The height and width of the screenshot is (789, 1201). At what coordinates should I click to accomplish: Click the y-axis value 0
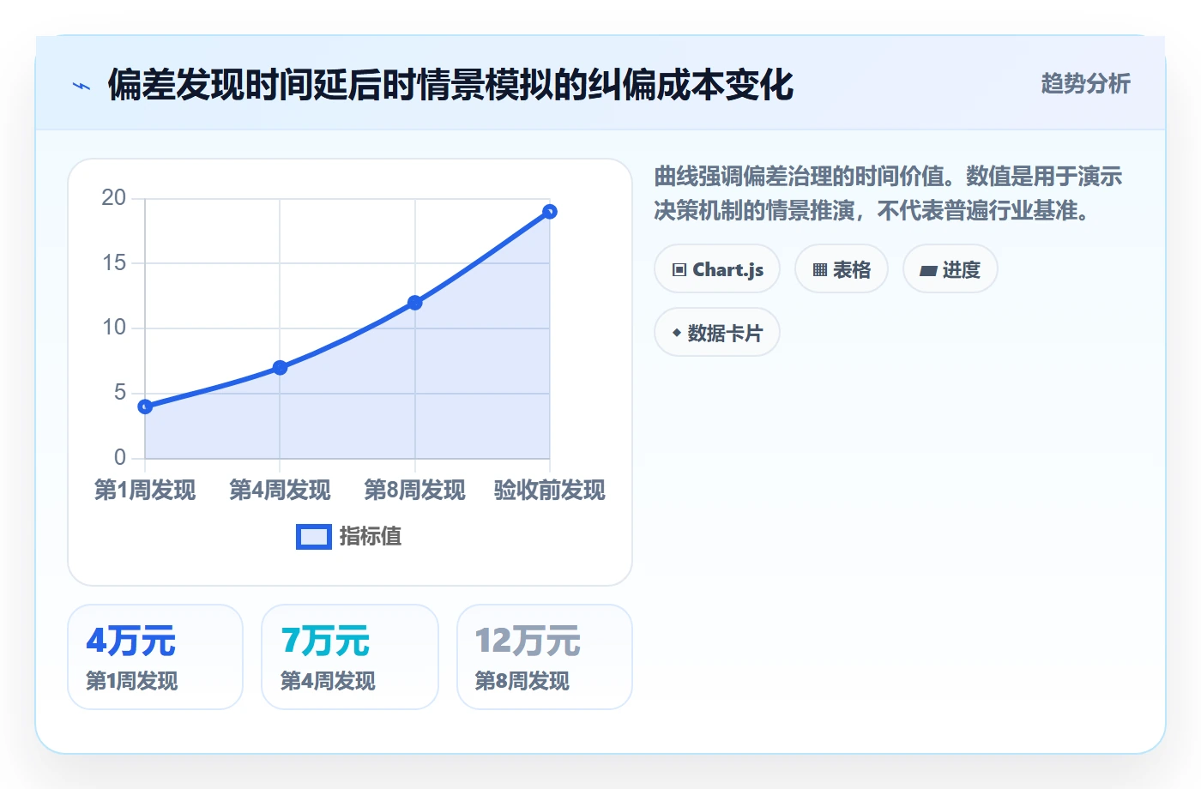pyautogui.click(x=120, y=458)
